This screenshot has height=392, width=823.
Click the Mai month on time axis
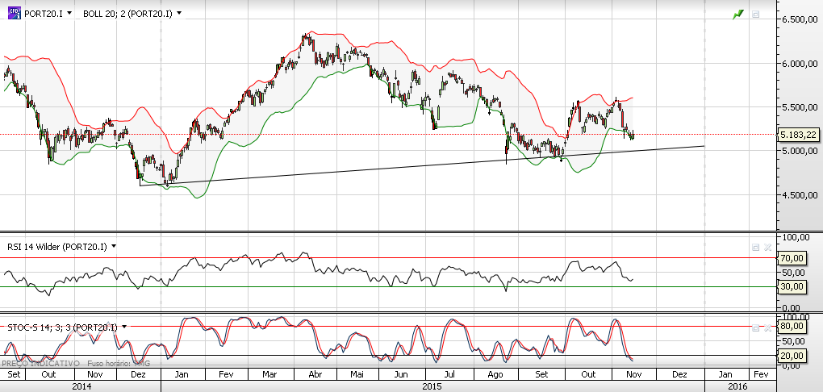pos(356,375)
